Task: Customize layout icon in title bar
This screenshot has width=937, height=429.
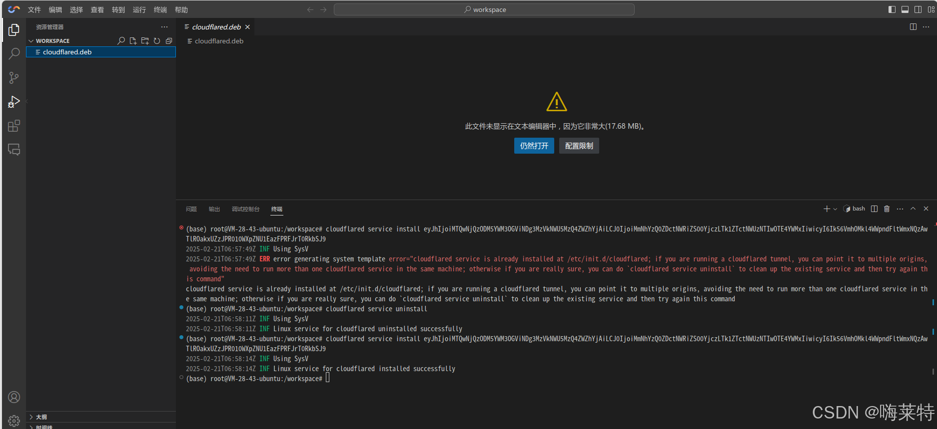Action: point(931,9)
